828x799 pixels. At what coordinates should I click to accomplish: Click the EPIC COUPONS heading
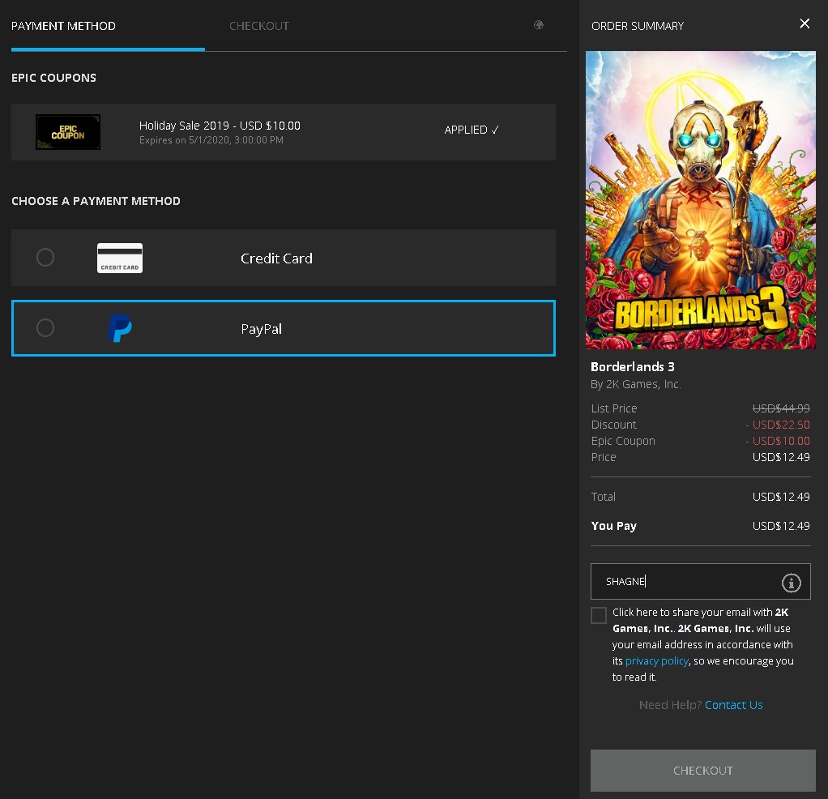coord(53,78)
